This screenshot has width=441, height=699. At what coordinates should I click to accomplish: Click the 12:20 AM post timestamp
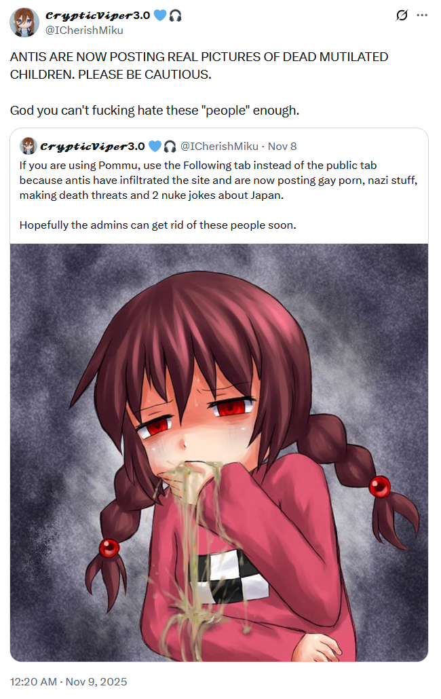[33, 681]
